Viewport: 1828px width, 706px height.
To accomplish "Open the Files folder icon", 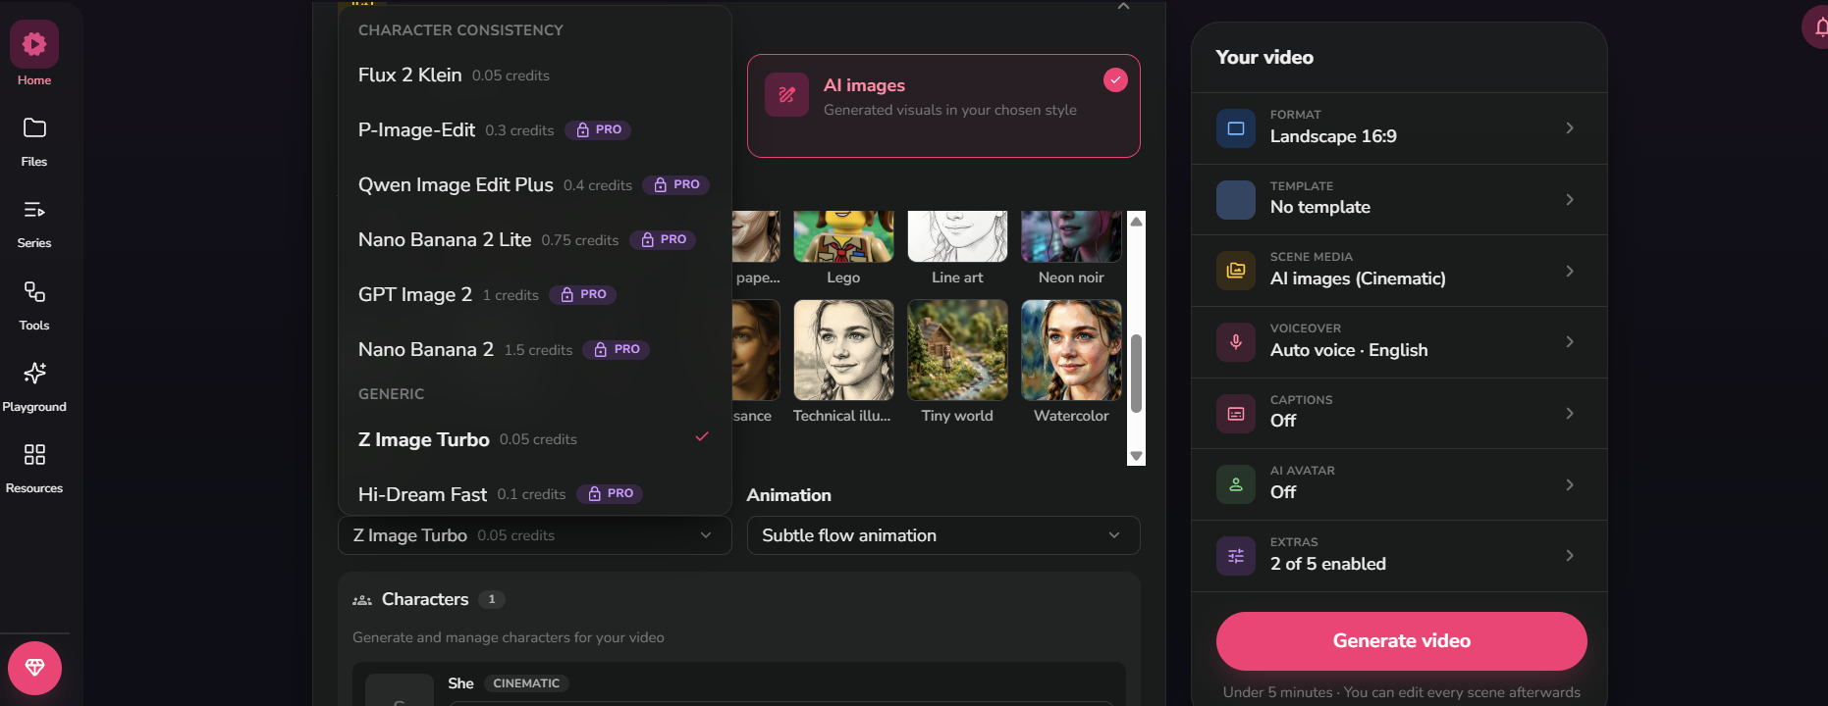I will (x=34, y=128).
